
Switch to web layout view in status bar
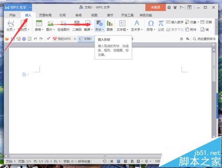click(132, 161)
